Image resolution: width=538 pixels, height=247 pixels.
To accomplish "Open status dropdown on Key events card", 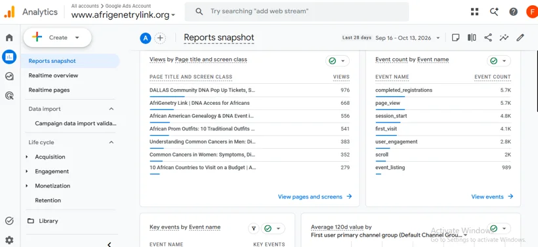I will click(x=273, y=229).
